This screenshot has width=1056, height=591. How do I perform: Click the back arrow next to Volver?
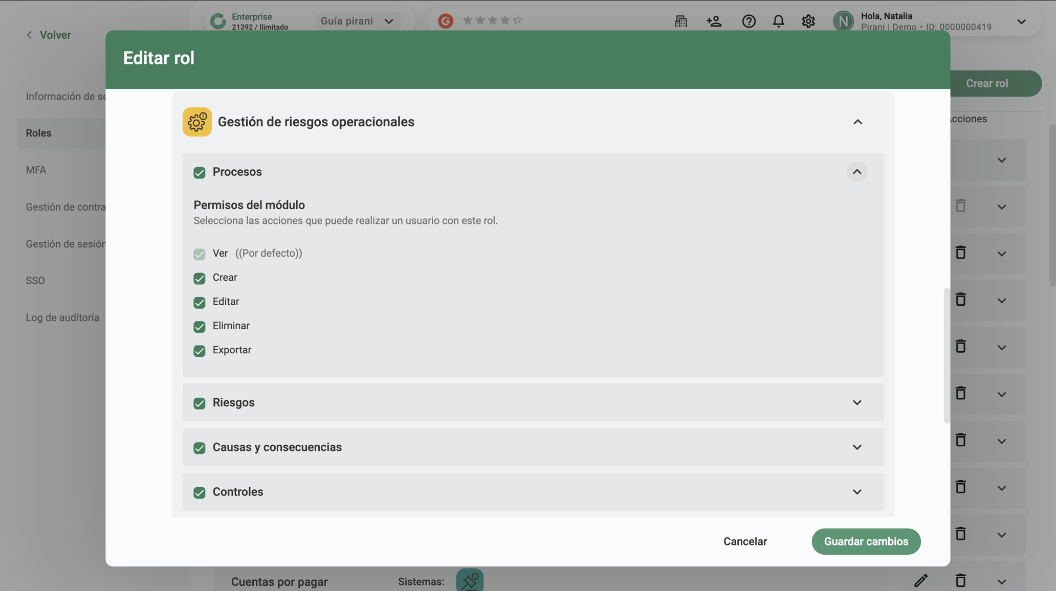pyautogui.click(x=29, y=35)
